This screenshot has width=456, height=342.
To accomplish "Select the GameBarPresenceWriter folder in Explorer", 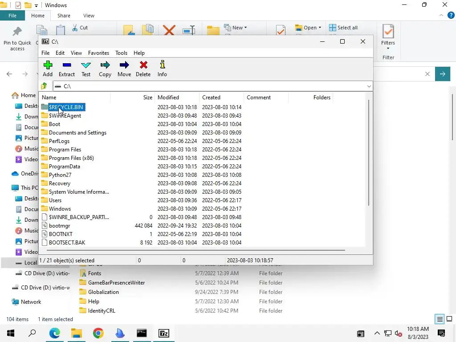I will 116,283.
